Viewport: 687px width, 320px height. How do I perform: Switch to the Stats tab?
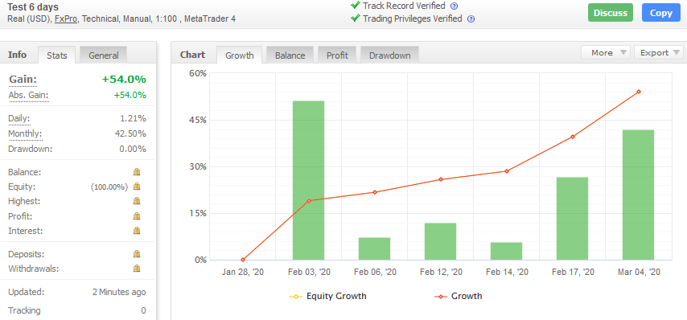57,55
